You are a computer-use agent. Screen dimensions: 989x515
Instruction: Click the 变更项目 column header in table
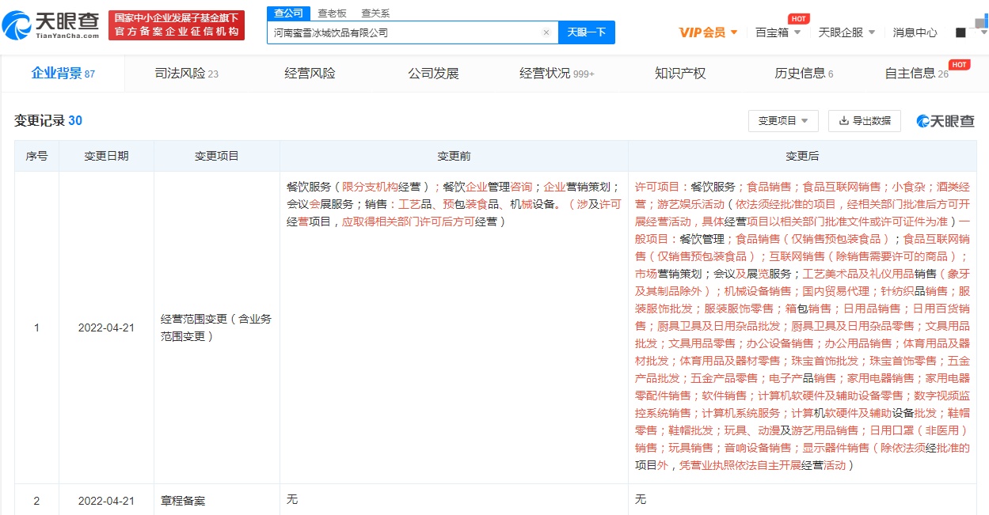click(x=216, y=157)
